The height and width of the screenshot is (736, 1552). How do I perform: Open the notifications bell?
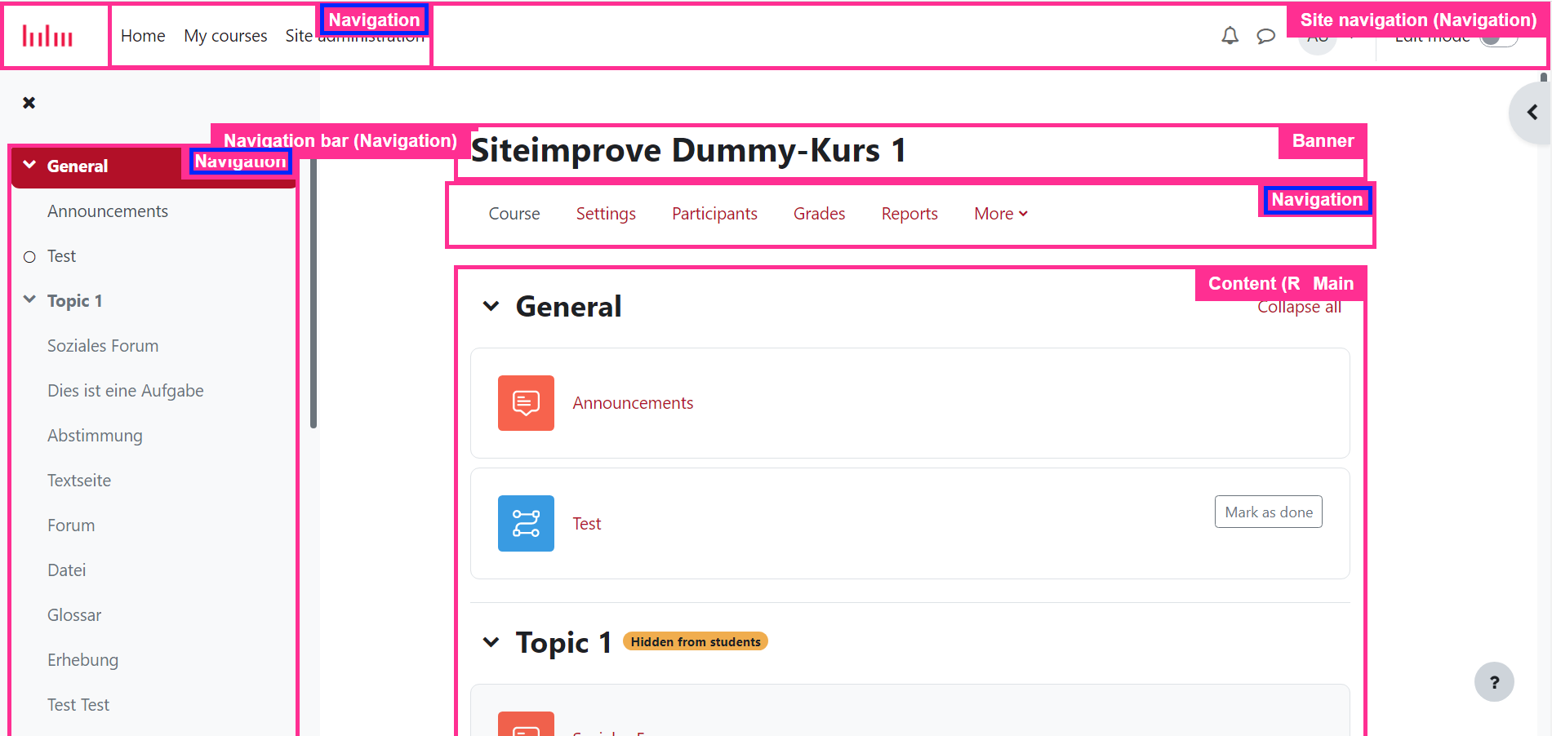click(1230, 35)
